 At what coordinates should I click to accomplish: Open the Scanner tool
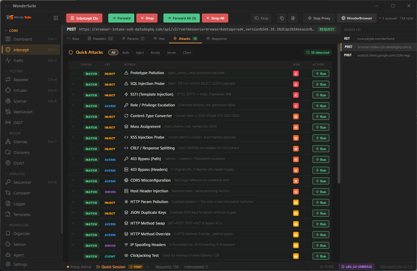tap(31, 101)
